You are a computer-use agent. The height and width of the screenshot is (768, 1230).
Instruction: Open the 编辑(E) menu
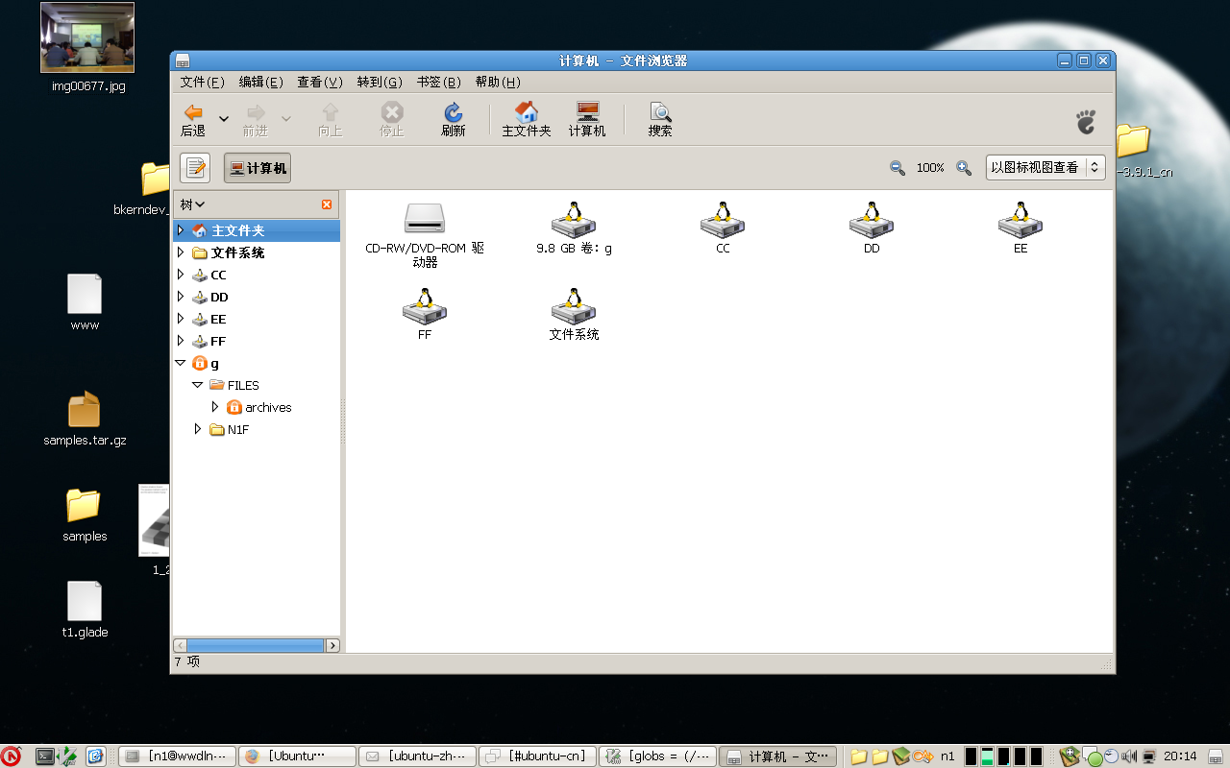(260, 83)
